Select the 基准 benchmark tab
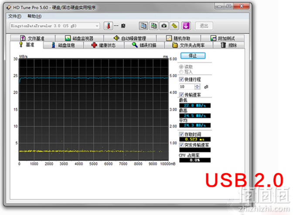 (27, 45)
